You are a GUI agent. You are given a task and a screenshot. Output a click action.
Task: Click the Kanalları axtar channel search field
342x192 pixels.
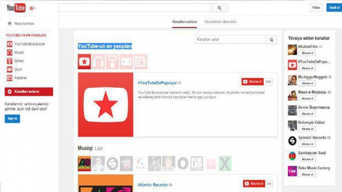[230, 40]
